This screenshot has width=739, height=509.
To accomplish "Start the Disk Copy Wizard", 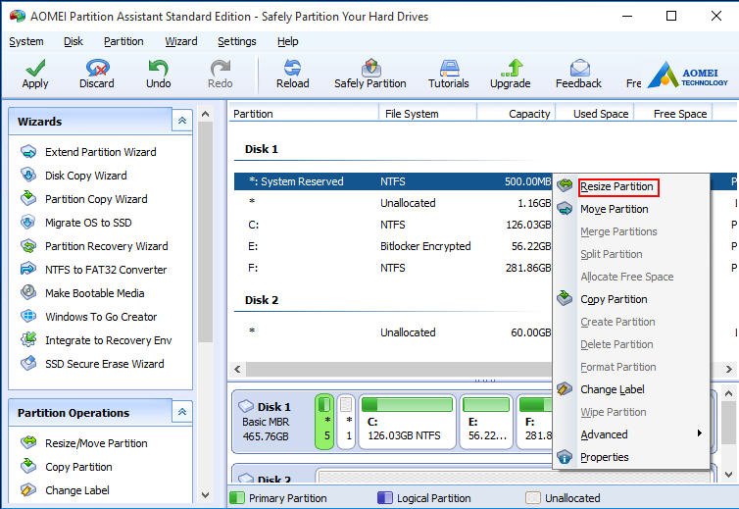I will pyautogui.click(x=86, y=176).
